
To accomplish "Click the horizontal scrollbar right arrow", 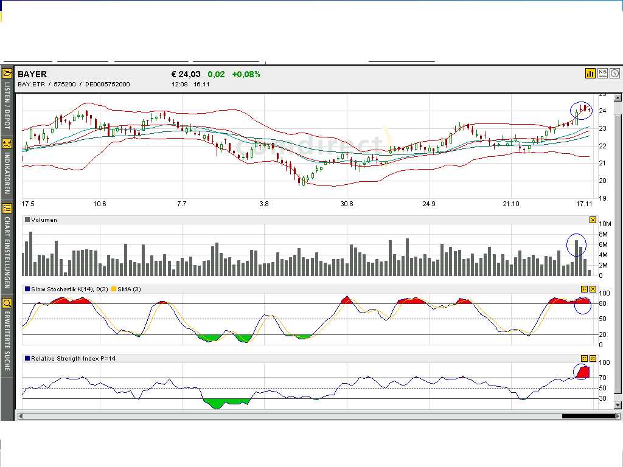I will pyautogui.click(x=618, y=416).
